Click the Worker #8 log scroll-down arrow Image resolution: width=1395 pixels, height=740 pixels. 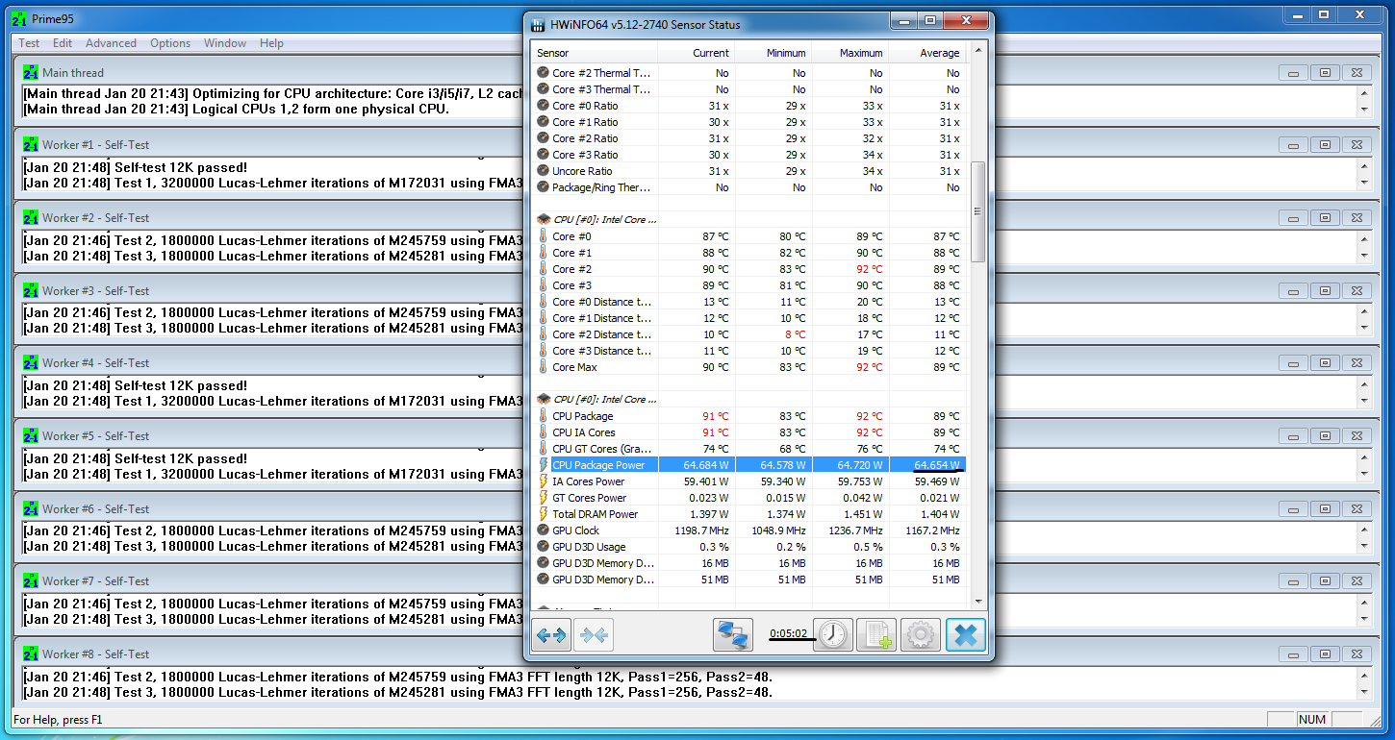[1362, 692]
